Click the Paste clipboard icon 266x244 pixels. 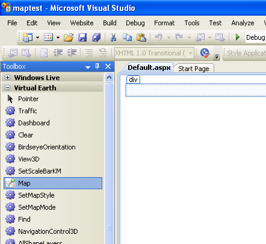(x=141, y=37)
